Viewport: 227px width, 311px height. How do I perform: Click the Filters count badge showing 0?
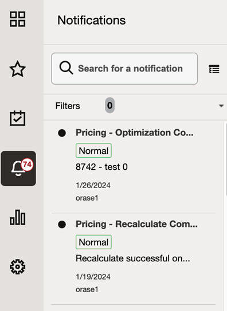point(110,105)
